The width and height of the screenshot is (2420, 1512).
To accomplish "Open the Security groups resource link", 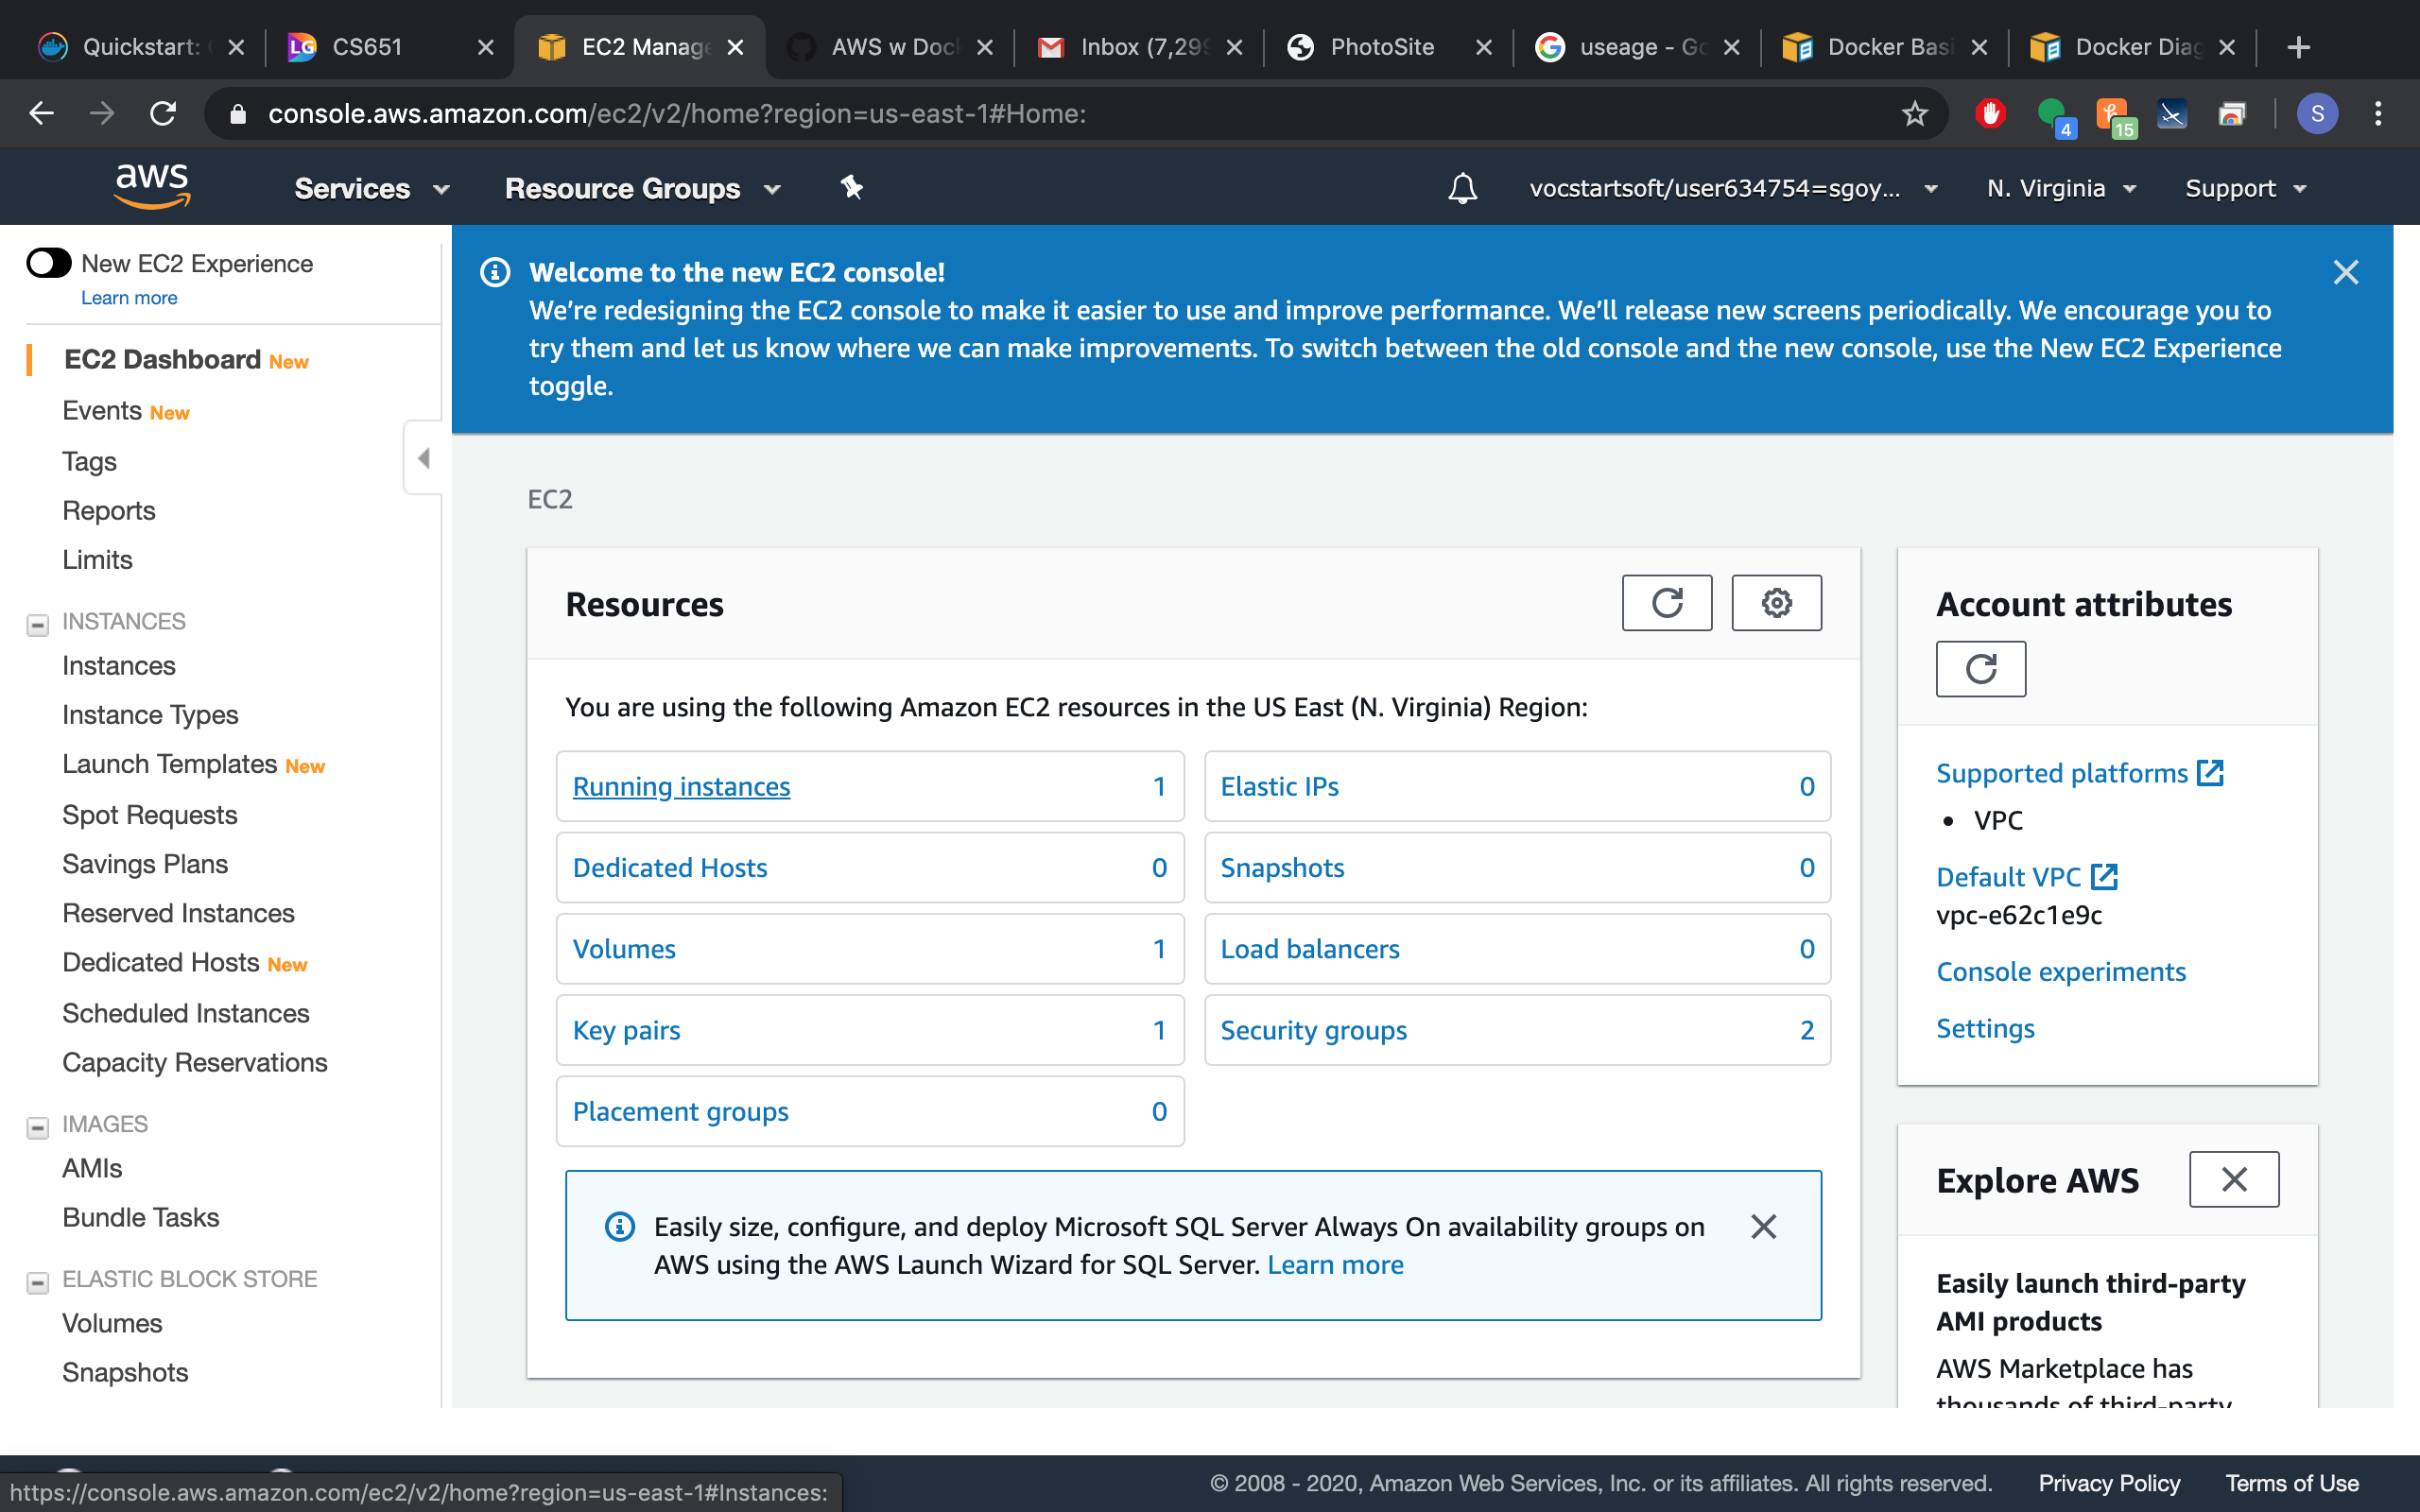I will click(1313, 1030).
